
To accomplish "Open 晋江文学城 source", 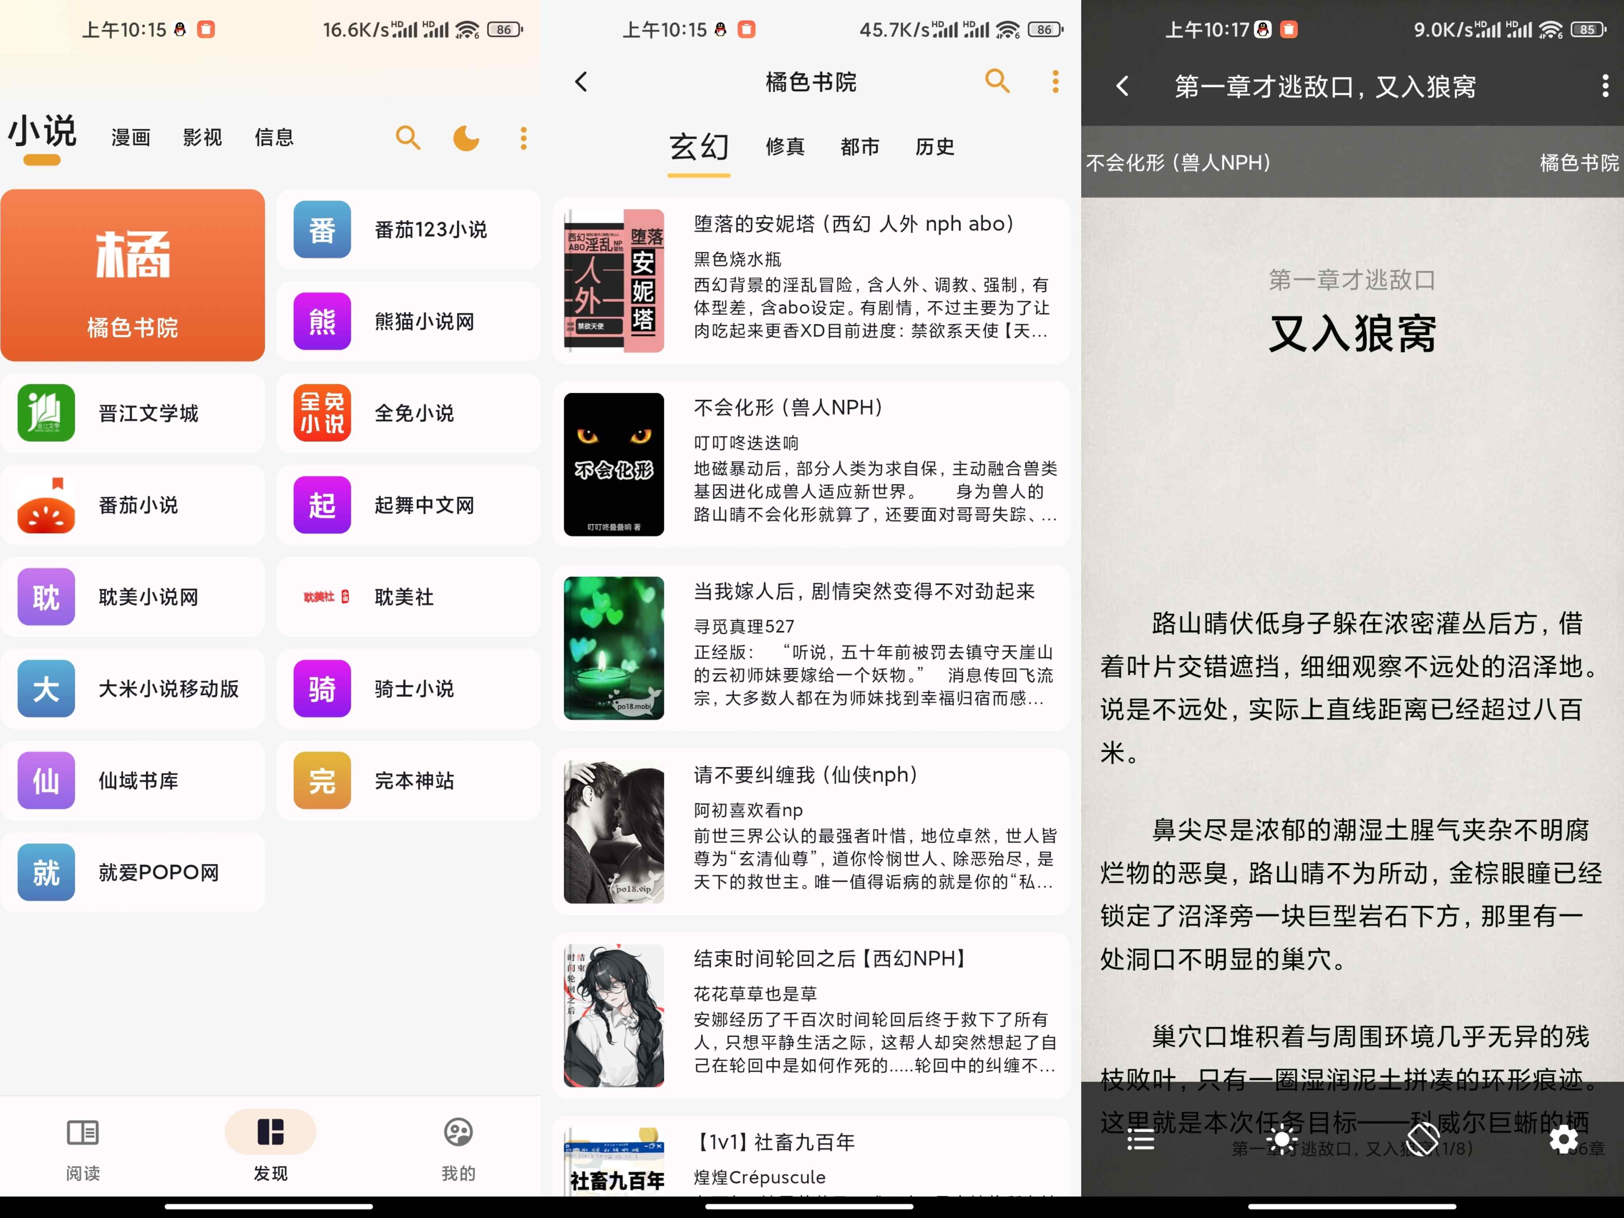I will (133, 414).
